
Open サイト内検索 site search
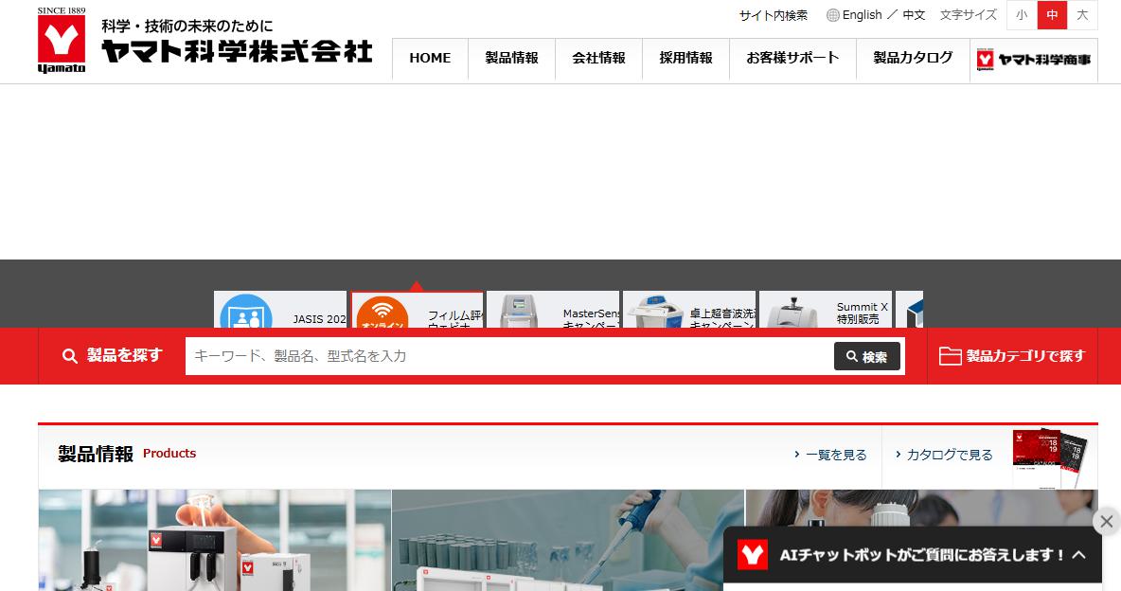(774, 15)
